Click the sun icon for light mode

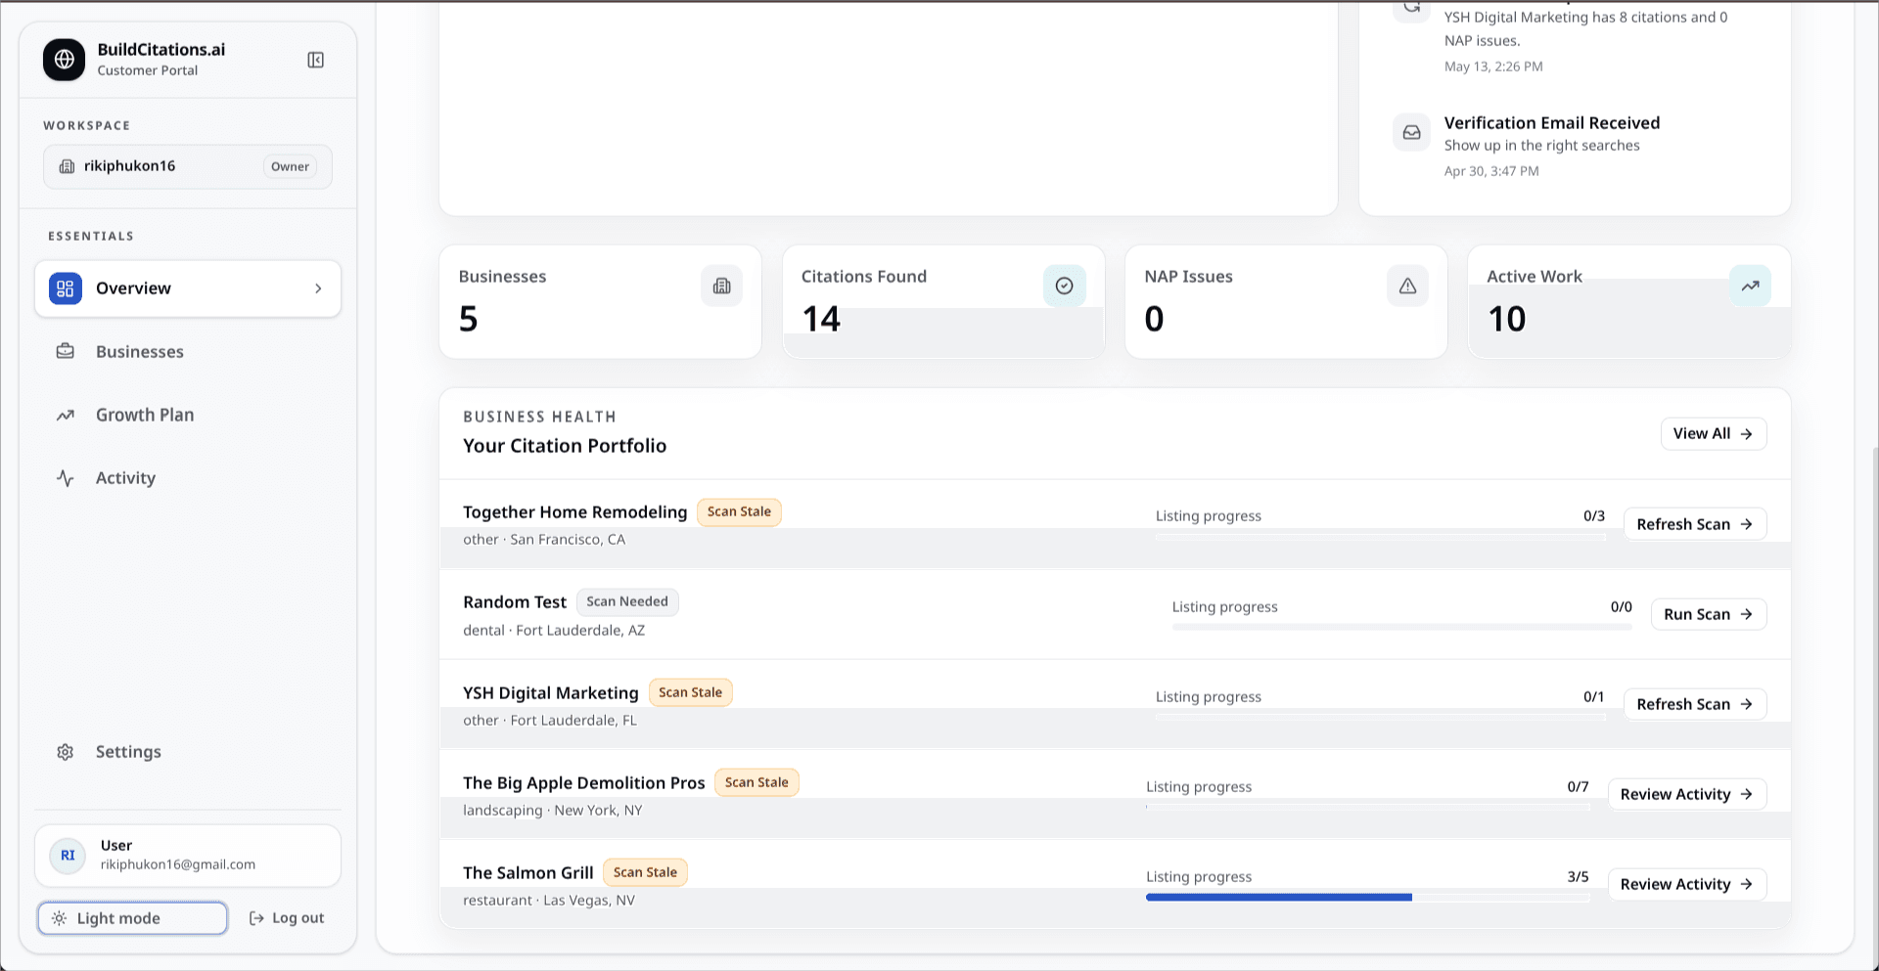coord(60,918)
